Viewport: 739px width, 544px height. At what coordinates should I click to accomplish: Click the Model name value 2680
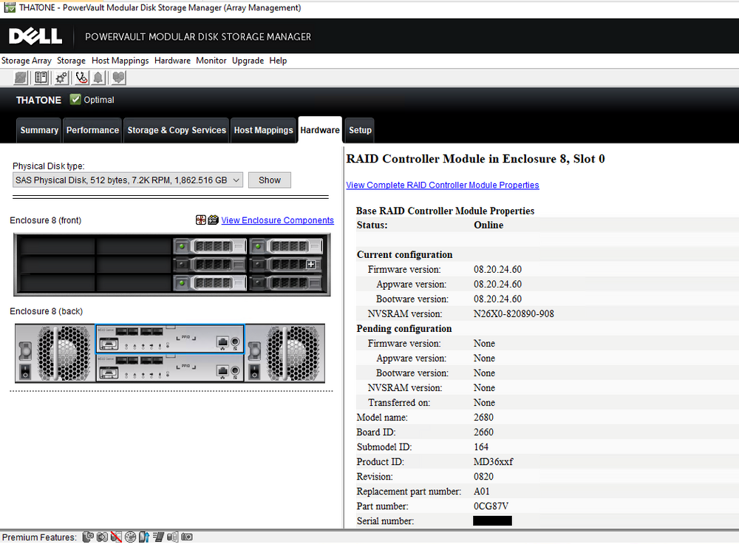[x=483, y=418]
